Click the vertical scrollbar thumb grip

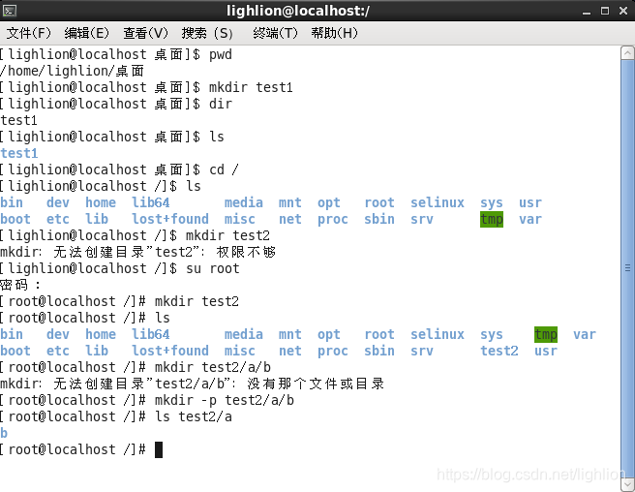627,268
